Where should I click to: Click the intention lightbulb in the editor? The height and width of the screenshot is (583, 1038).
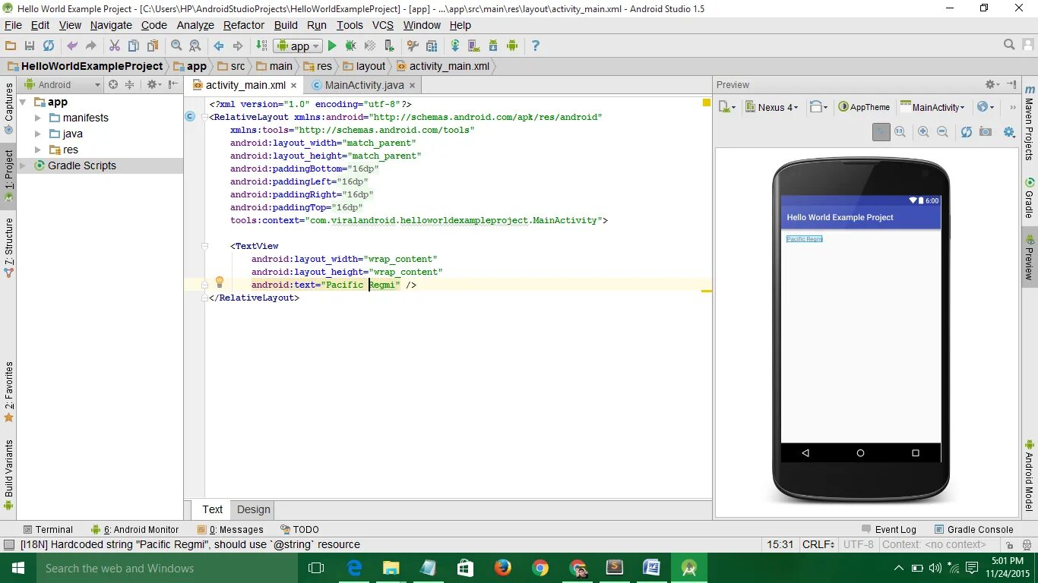point(220,282)
